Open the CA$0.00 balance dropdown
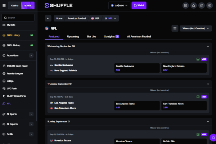This screenshot has width=216, height=144. [x=119, y=5]
